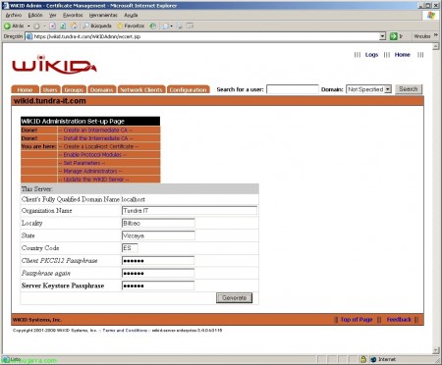Click the Search button
Screen dimensions: 442x365
pos(409,89)
